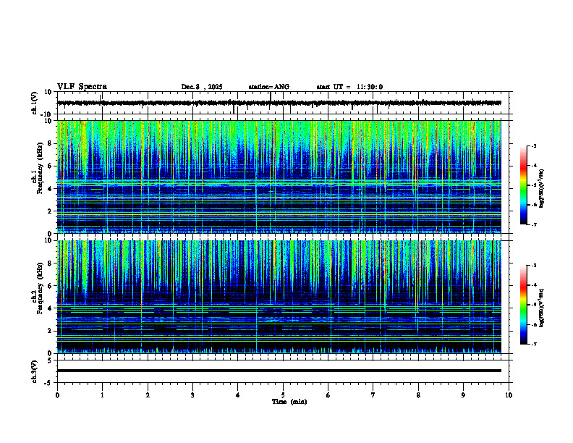
Task: Click the ch.1 spectrogram color scale bar
Action: tap(523, 185)
